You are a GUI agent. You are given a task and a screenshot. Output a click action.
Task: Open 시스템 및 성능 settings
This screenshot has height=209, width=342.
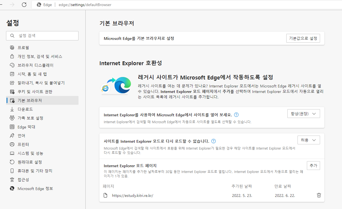pyautogui.click(x=42, y=153)
